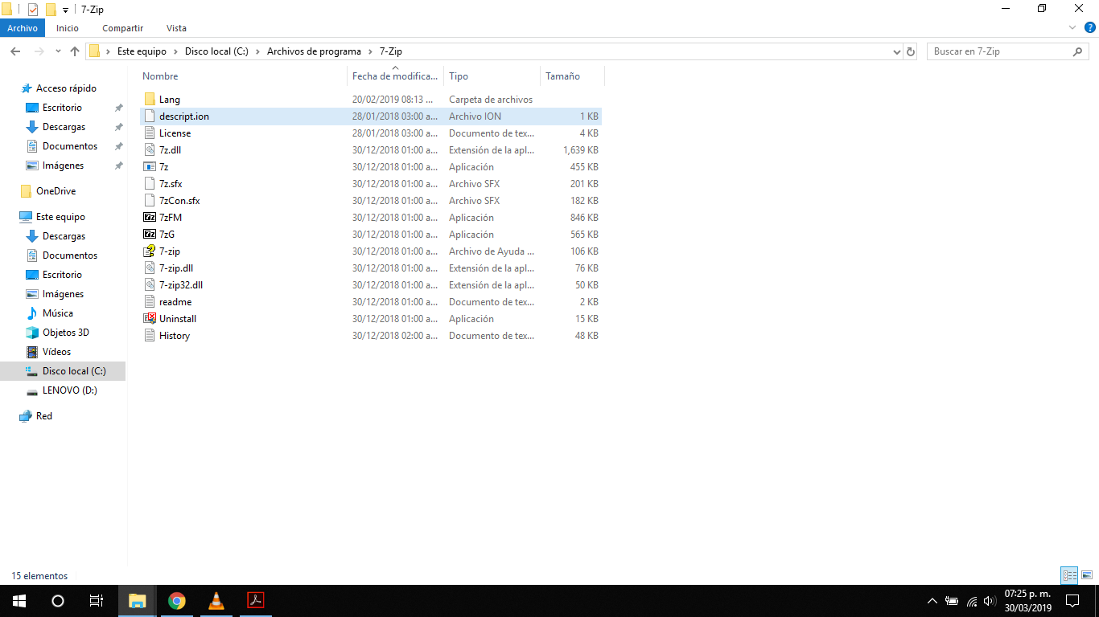The image size is (1099, 617).
Task: Sort files by Fecha de modificación column
Action: click(395, 76)
